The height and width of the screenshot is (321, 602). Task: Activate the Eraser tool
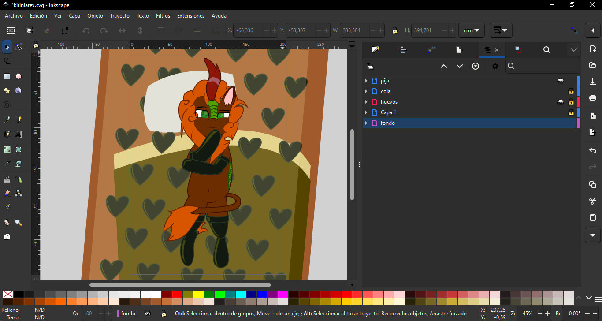(x=7, y=193)
